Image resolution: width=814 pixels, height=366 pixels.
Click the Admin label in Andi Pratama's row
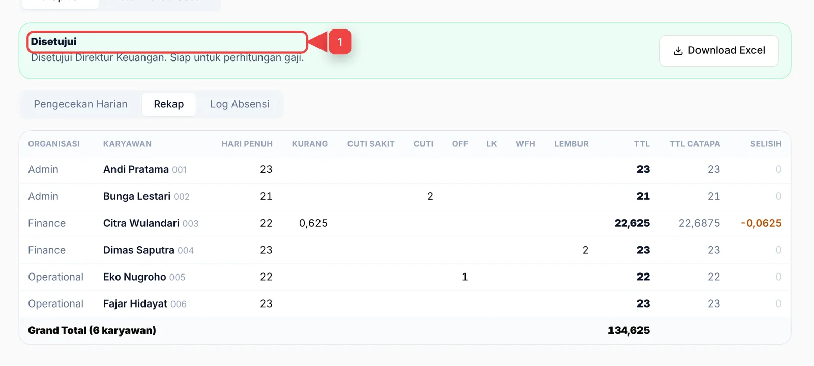point(43,169)
